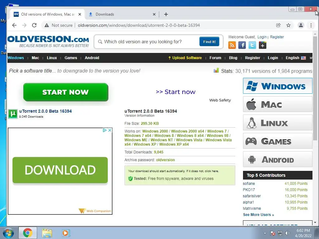Click the RSS feed icon

click(x=232, y=45)
